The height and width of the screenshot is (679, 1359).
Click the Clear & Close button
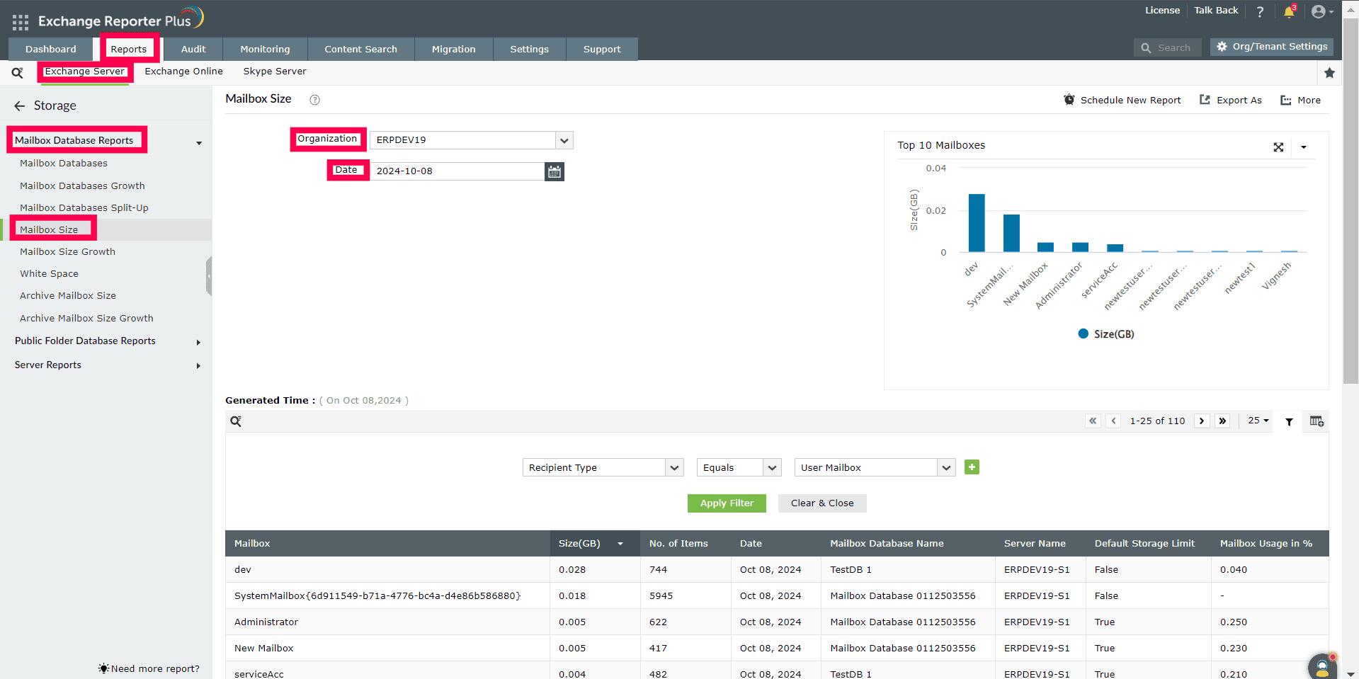[822, 503]
